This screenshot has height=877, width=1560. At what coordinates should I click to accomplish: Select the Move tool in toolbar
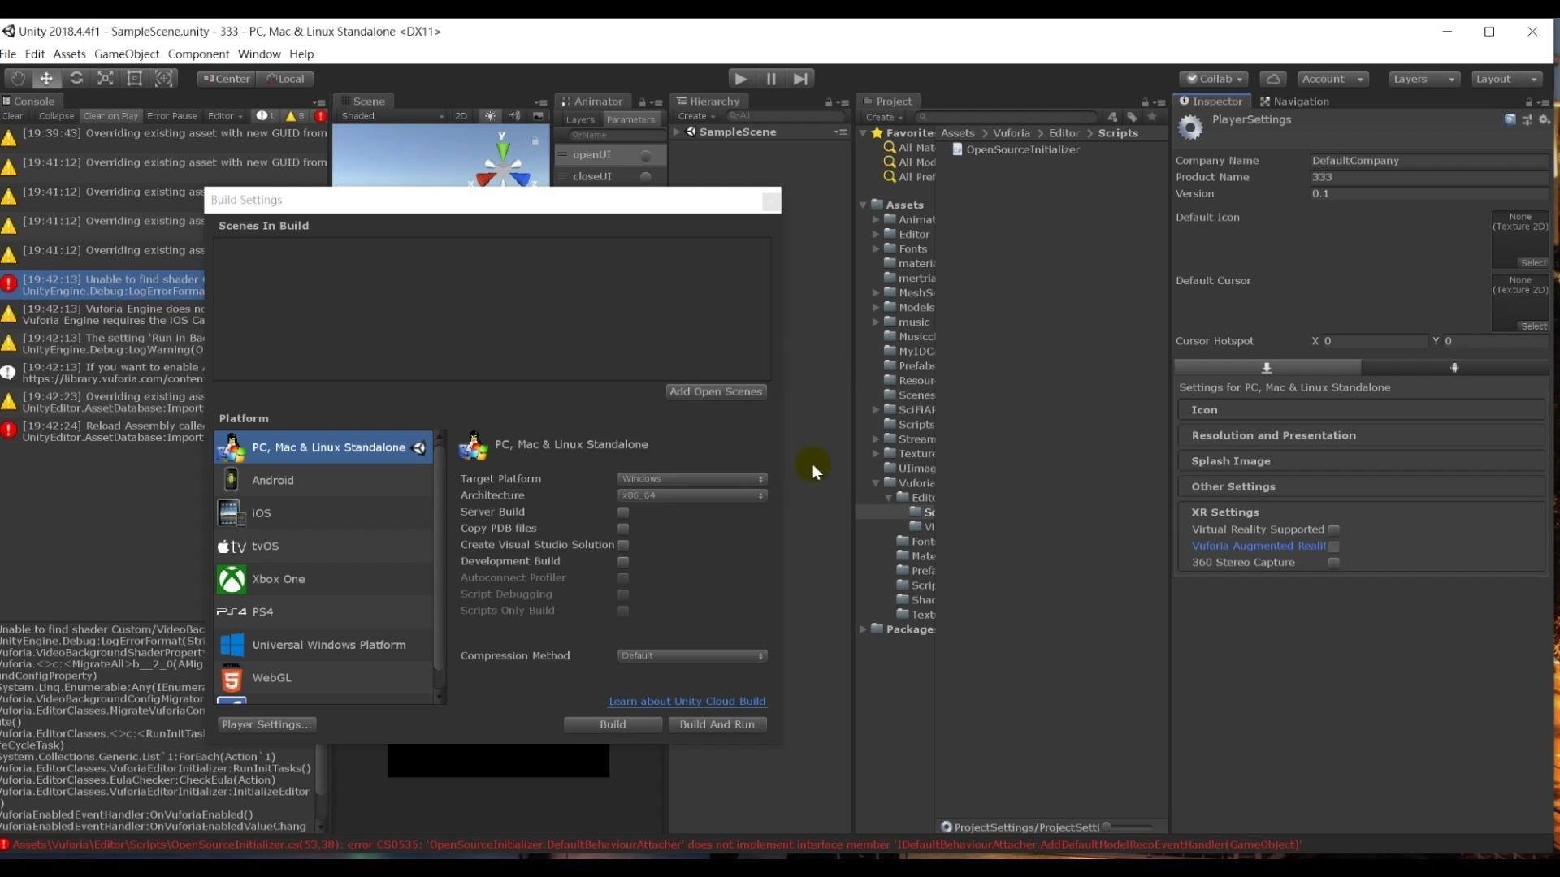click(x=46, y=79)
